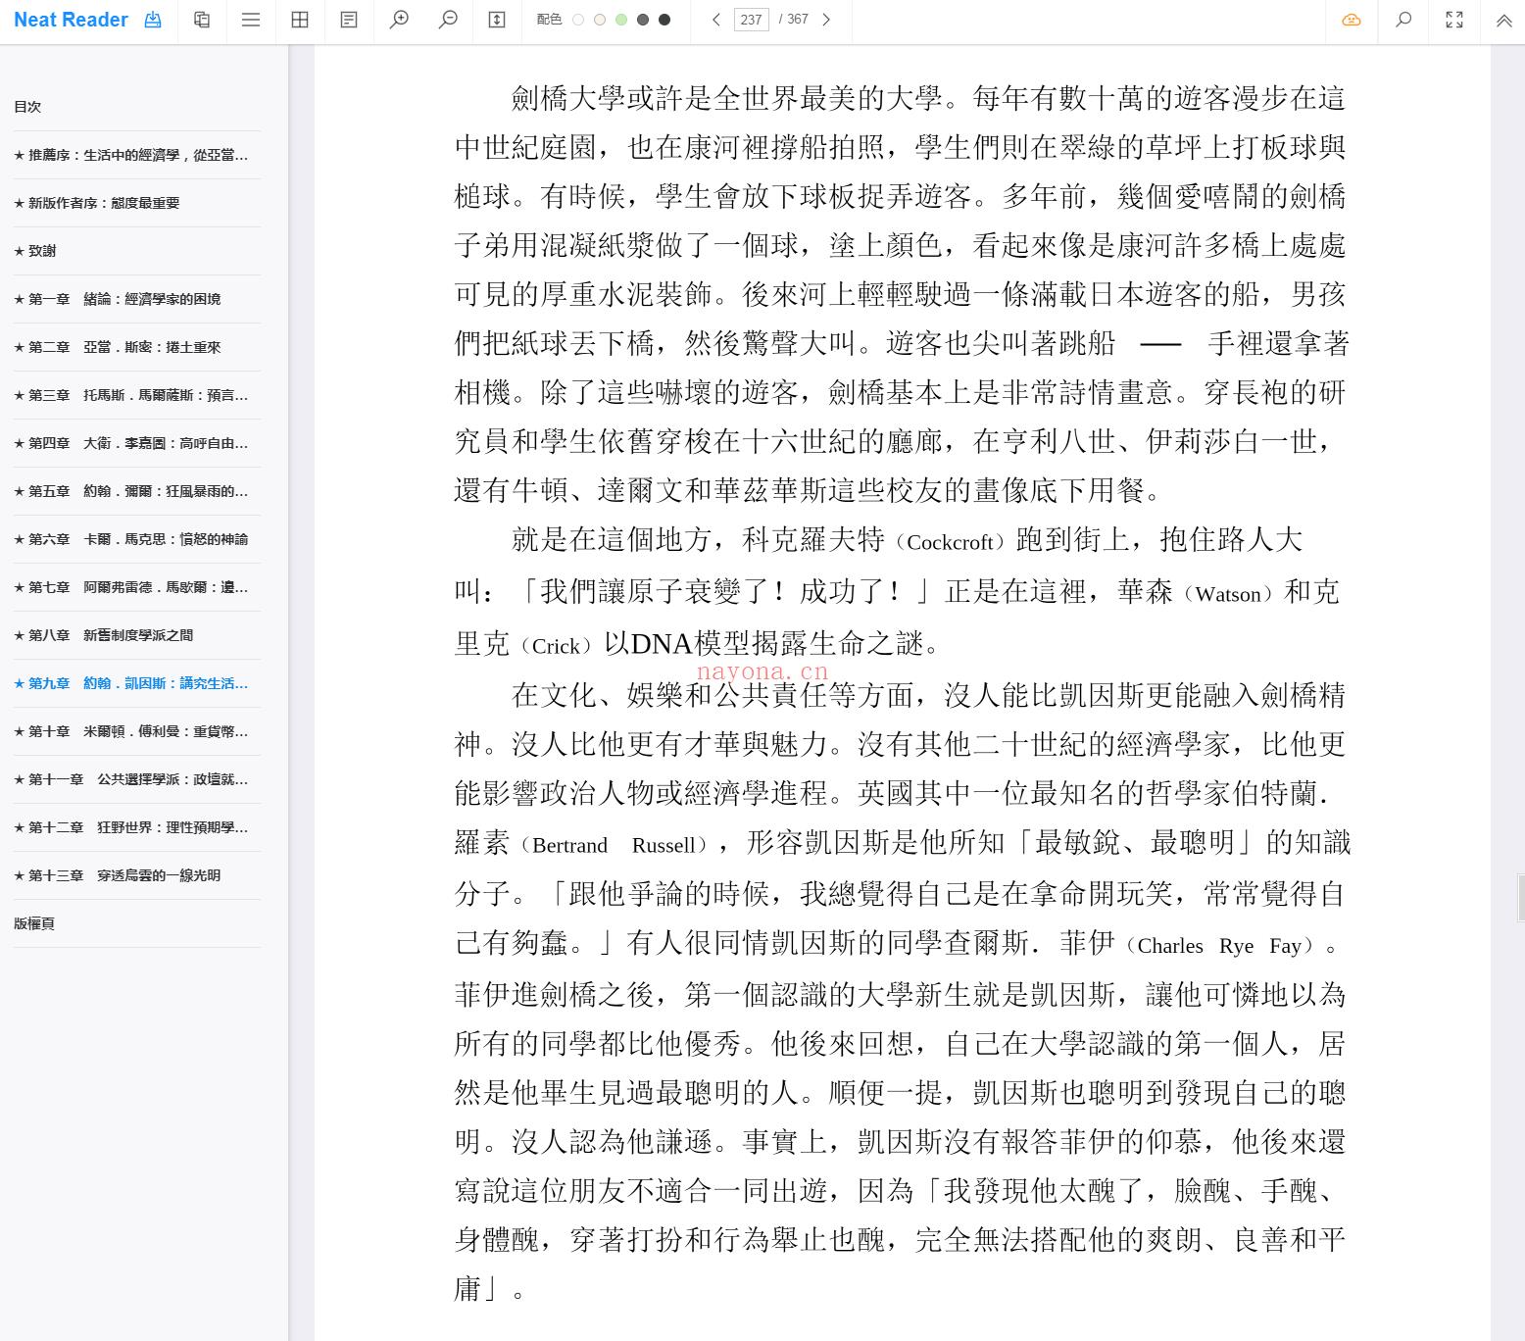Open the notes page icon
Screen dimensions: 1525x1341
349,20
